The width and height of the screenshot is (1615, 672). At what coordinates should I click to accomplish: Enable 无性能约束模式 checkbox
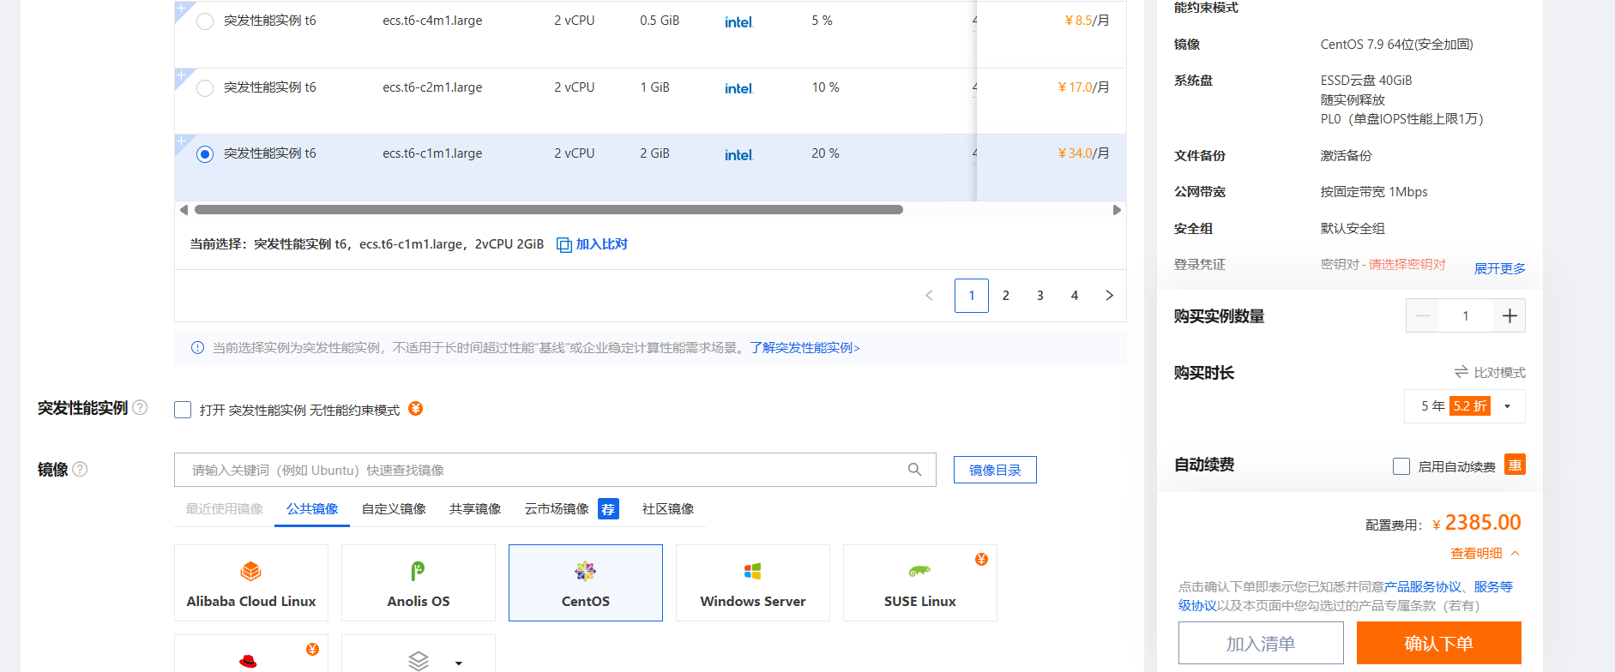point(183,410)
